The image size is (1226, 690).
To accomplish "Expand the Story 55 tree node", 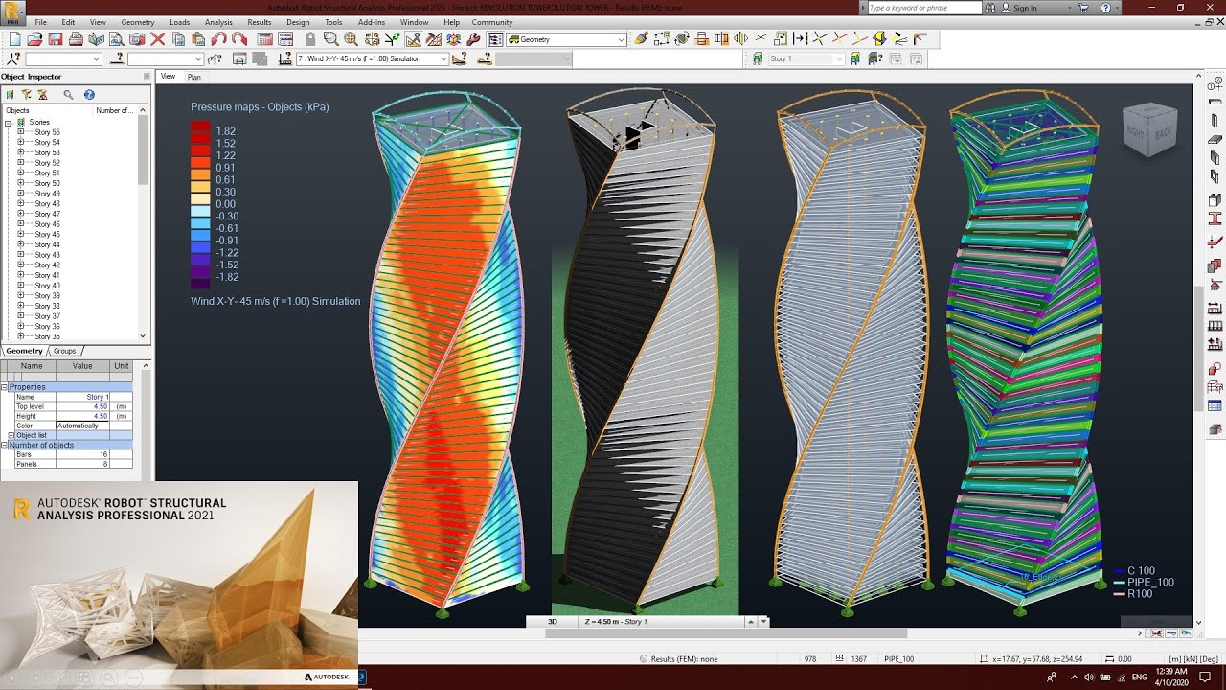I will 21,129.
